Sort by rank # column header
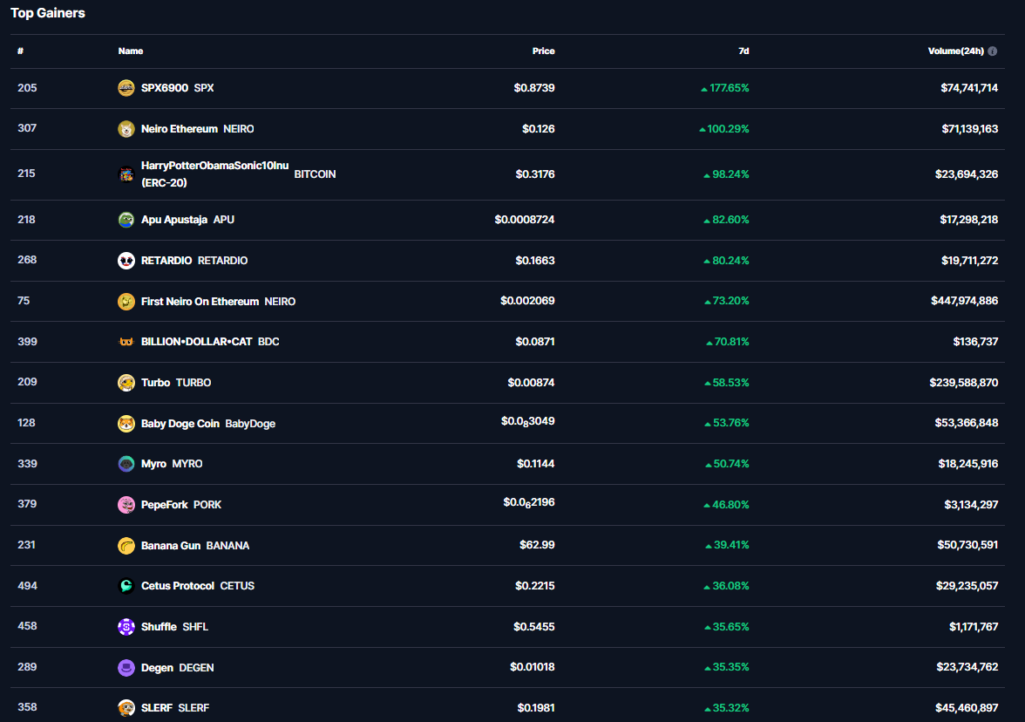Viewport: 1025px width, 722px height. [x=20, y=51]
